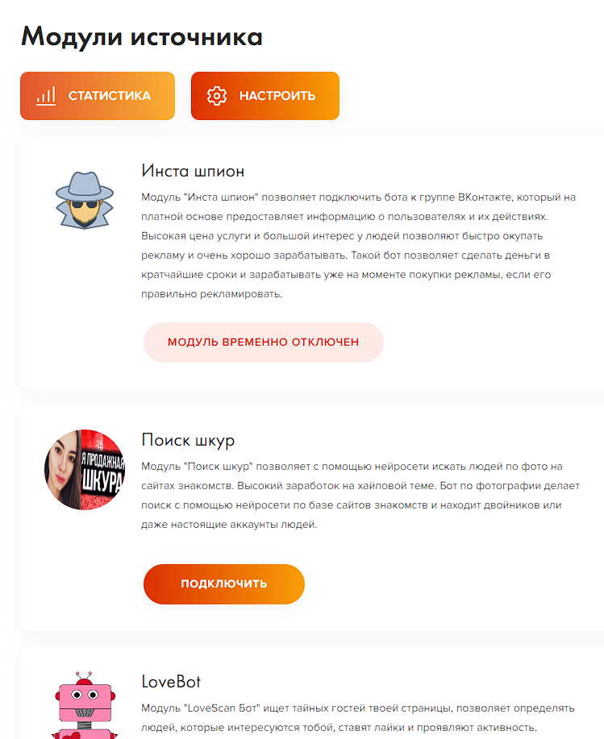604x739 pixels.
Task: Click the Поиск шкур description text
Action: click(360, 496)
